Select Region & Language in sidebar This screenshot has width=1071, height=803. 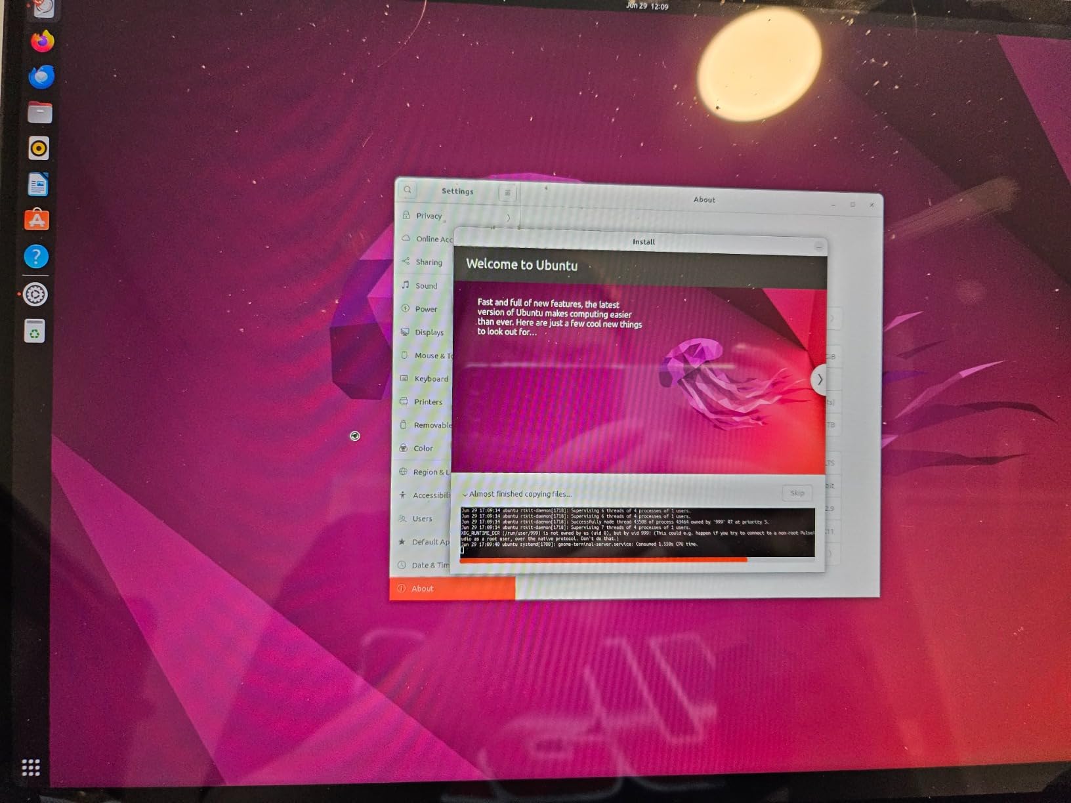coord(422,472)
